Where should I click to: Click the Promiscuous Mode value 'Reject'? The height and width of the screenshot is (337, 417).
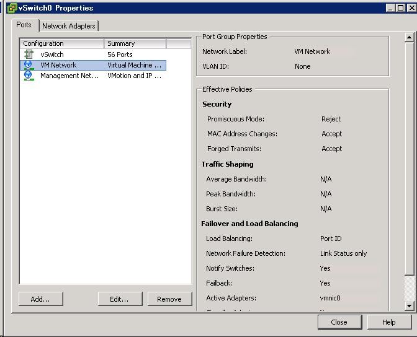pyautogui.click(x=331, y=119)
